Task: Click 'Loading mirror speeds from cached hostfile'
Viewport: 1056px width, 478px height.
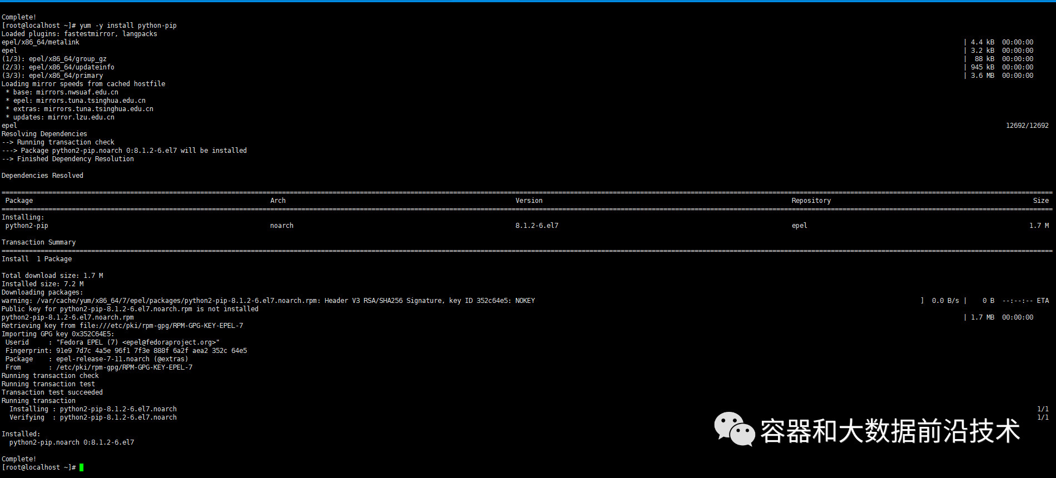Action: click(83, 84)
